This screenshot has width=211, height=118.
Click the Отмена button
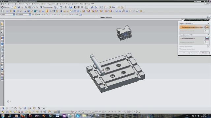click(204, 53)
